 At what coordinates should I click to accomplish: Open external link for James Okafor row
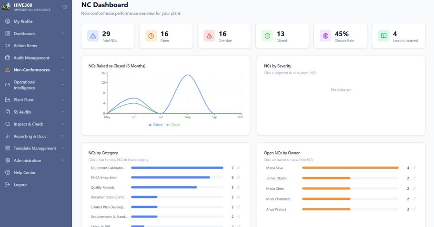tap(414, 178)
